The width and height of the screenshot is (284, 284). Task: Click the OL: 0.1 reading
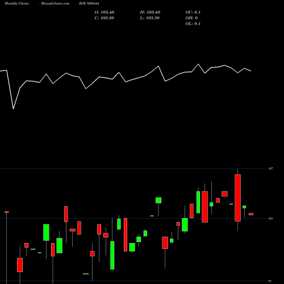[193, 24]
